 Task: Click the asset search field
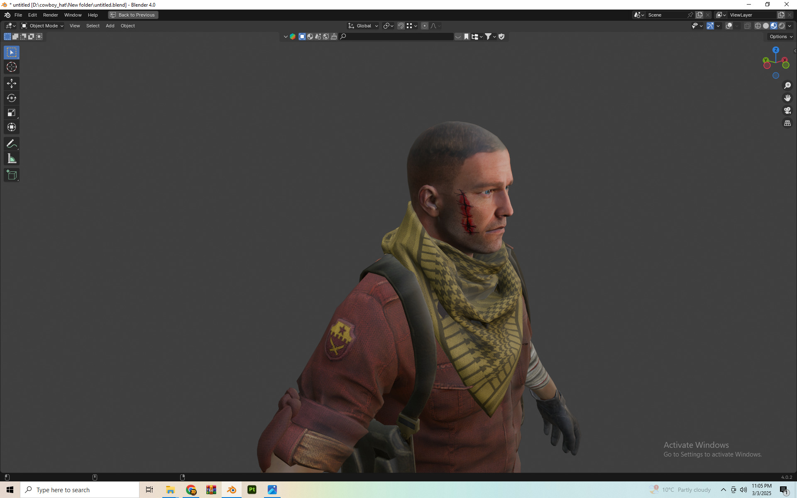coord(396,37)
